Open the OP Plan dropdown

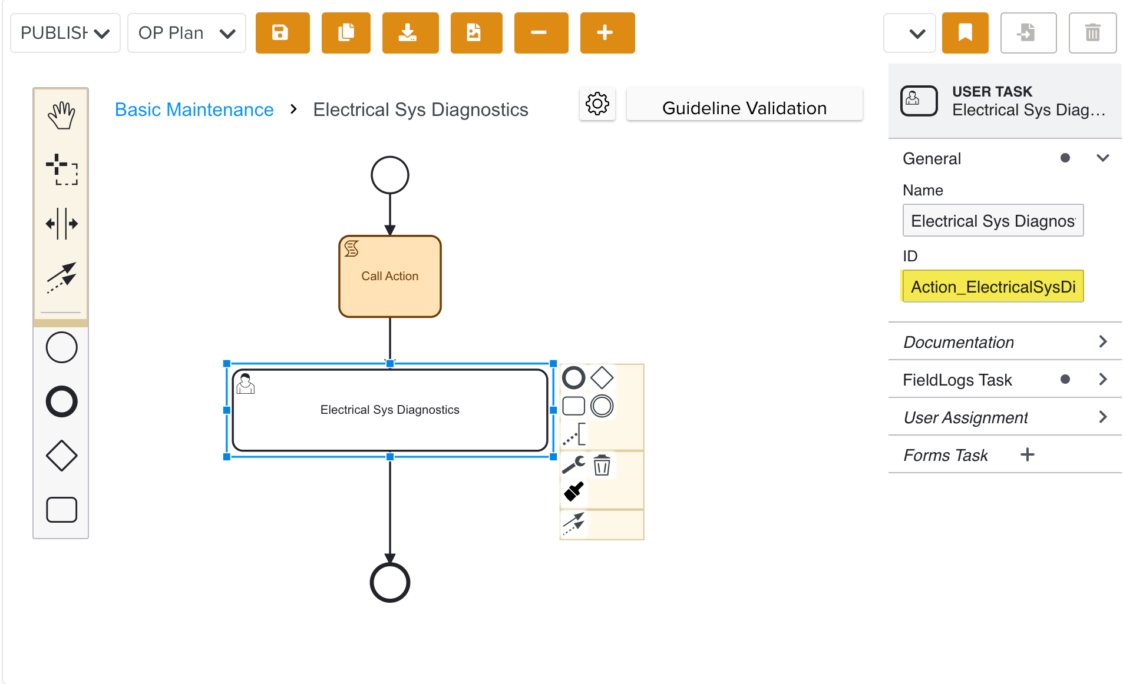186,33
